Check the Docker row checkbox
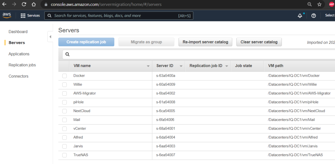Screen dimensions: 335x164 [x=64, y=76]
